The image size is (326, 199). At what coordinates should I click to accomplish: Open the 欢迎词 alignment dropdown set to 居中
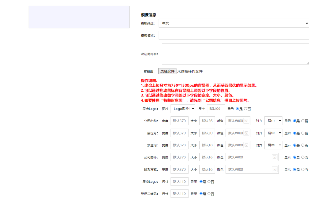click(x=273, y=145)
